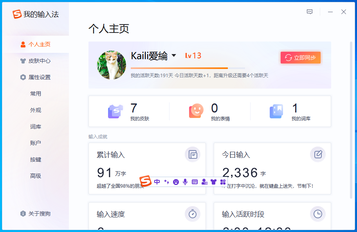Click the speedometer icon on the 输入速度 card
Image resolution: width=357 pixels, height=232 pixels.
pyautogui.click(x=193, y=214)
